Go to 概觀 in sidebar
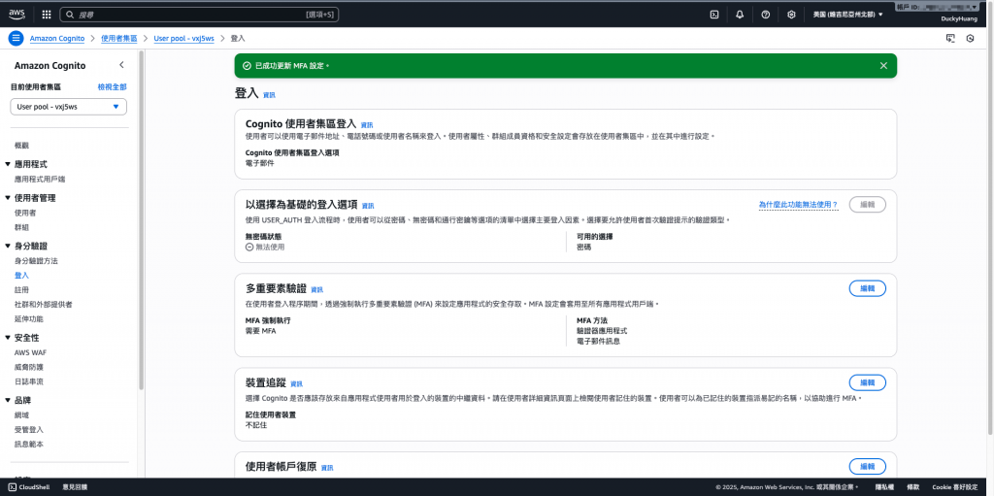The height and width of the screenshot is (496, 994). point(21,146)
